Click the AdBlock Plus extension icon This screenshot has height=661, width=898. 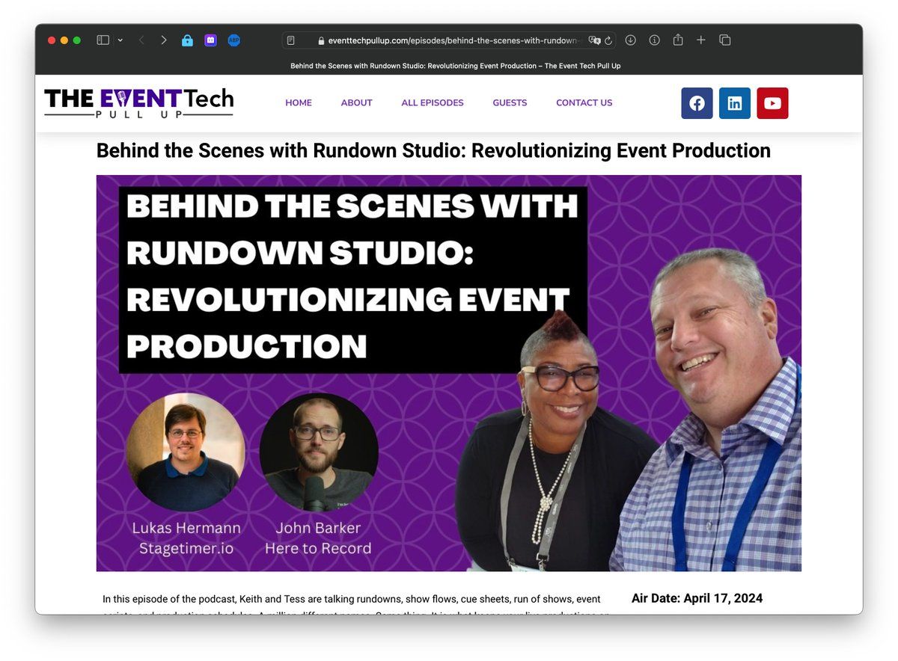[x=233, y=40]
